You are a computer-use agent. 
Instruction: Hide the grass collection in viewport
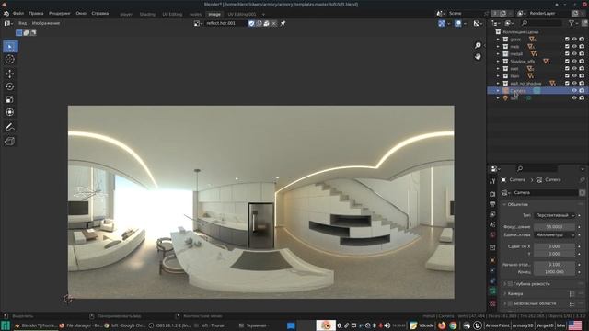tap(574, 39)
